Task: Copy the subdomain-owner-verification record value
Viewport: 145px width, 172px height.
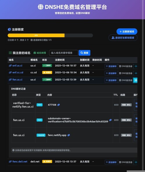Action: pyautogui.click(x=110, y=120)
